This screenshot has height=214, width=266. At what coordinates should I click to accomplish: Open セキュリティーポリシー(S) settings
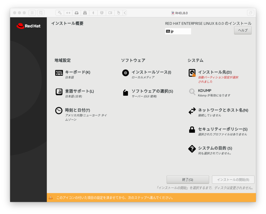(x=223, y=129)
